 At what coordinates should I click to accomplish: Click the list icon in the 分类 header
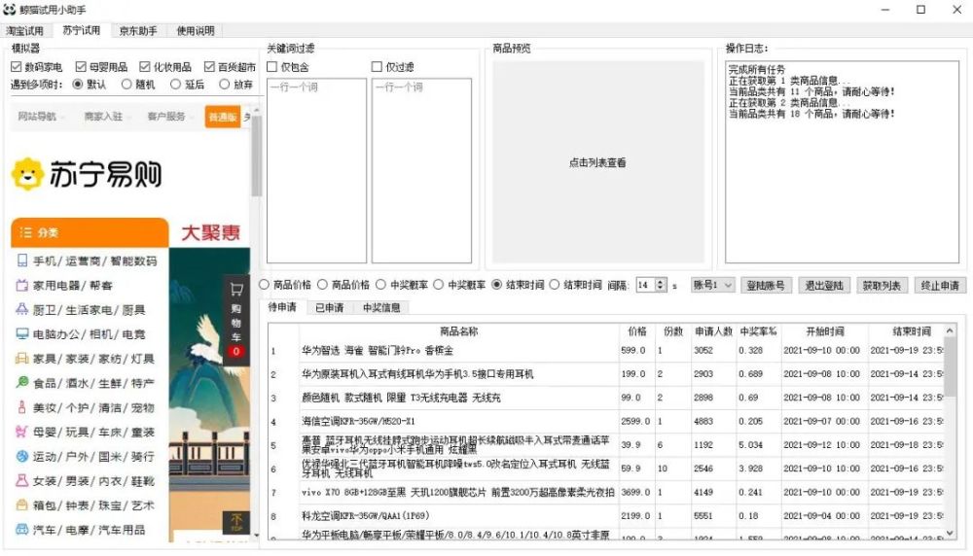click(x=25, y=232)
